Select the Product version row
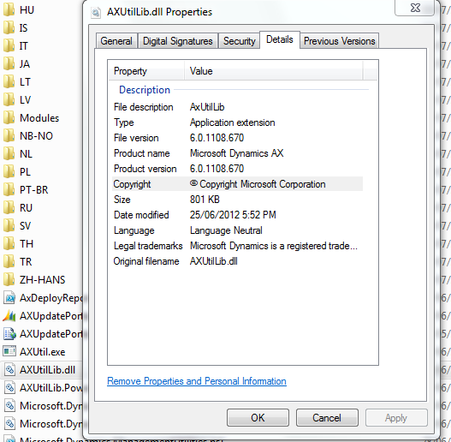The image size is (451, 442). pyautogui.click(x=237, y=169)
